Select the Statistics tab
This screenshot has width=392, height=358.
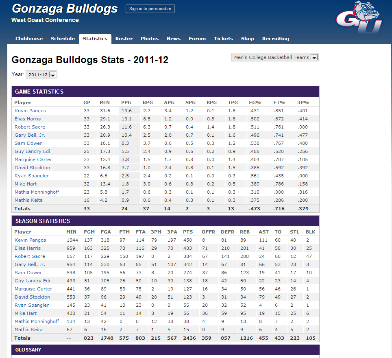click(x=95, y=39)
